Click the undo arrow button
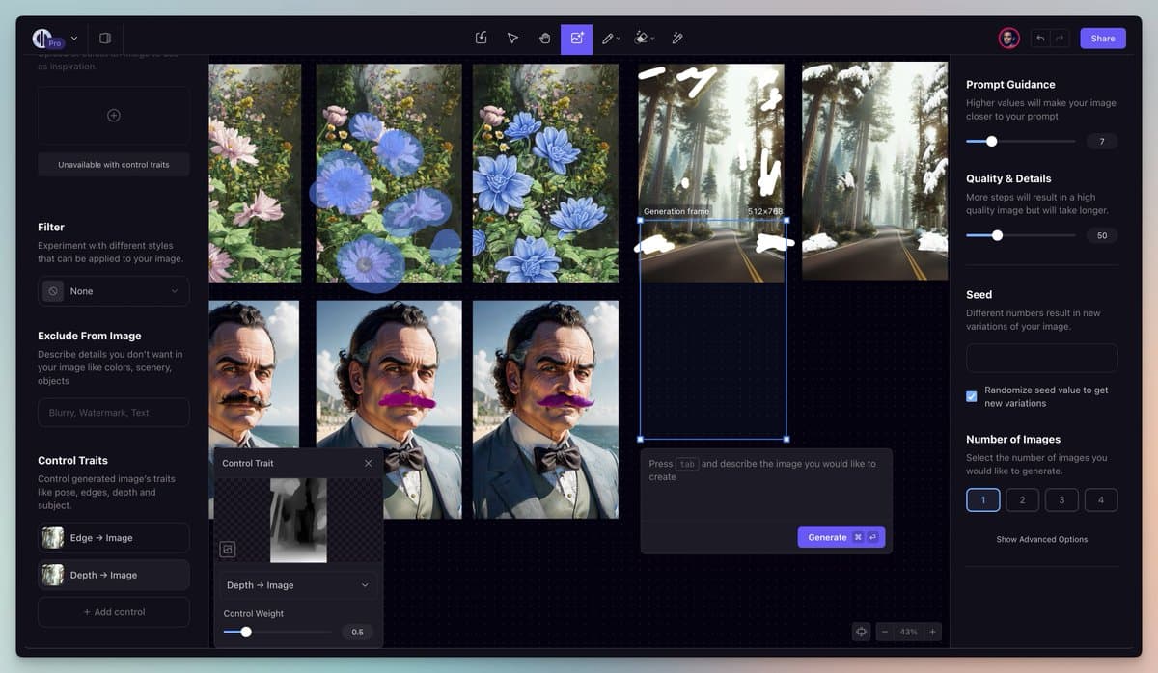The width and height of the screenshot is (1158, 673). 1040,39
